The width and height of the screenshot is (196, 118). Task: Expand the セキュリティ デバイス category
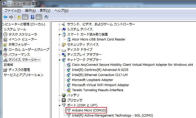60,45
